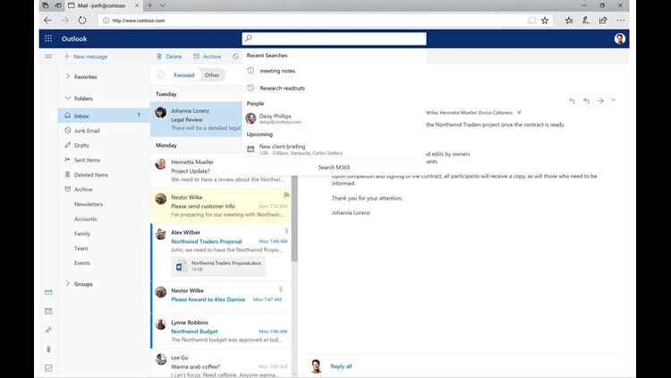This screenshot has height=378, width=671.
Task: Open Lynne Robbins Northwind Budget email
Action: click(x=221, y=331)
